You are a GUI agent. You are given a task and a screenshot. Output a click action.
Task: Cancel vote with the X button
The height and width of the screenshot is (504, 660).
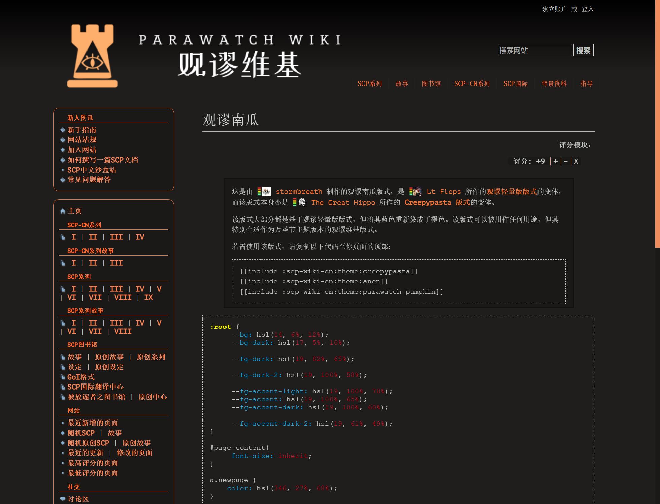(x=576, y=161)
